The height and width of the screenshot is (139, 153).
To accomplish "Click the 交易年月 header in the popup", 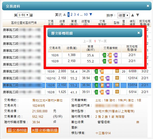I will (x=55, y=48).
